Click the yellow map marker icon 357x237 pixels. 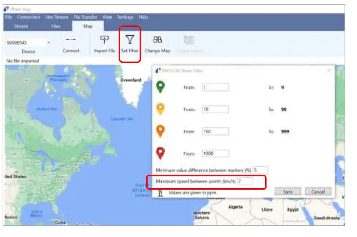tap(160, 109)
